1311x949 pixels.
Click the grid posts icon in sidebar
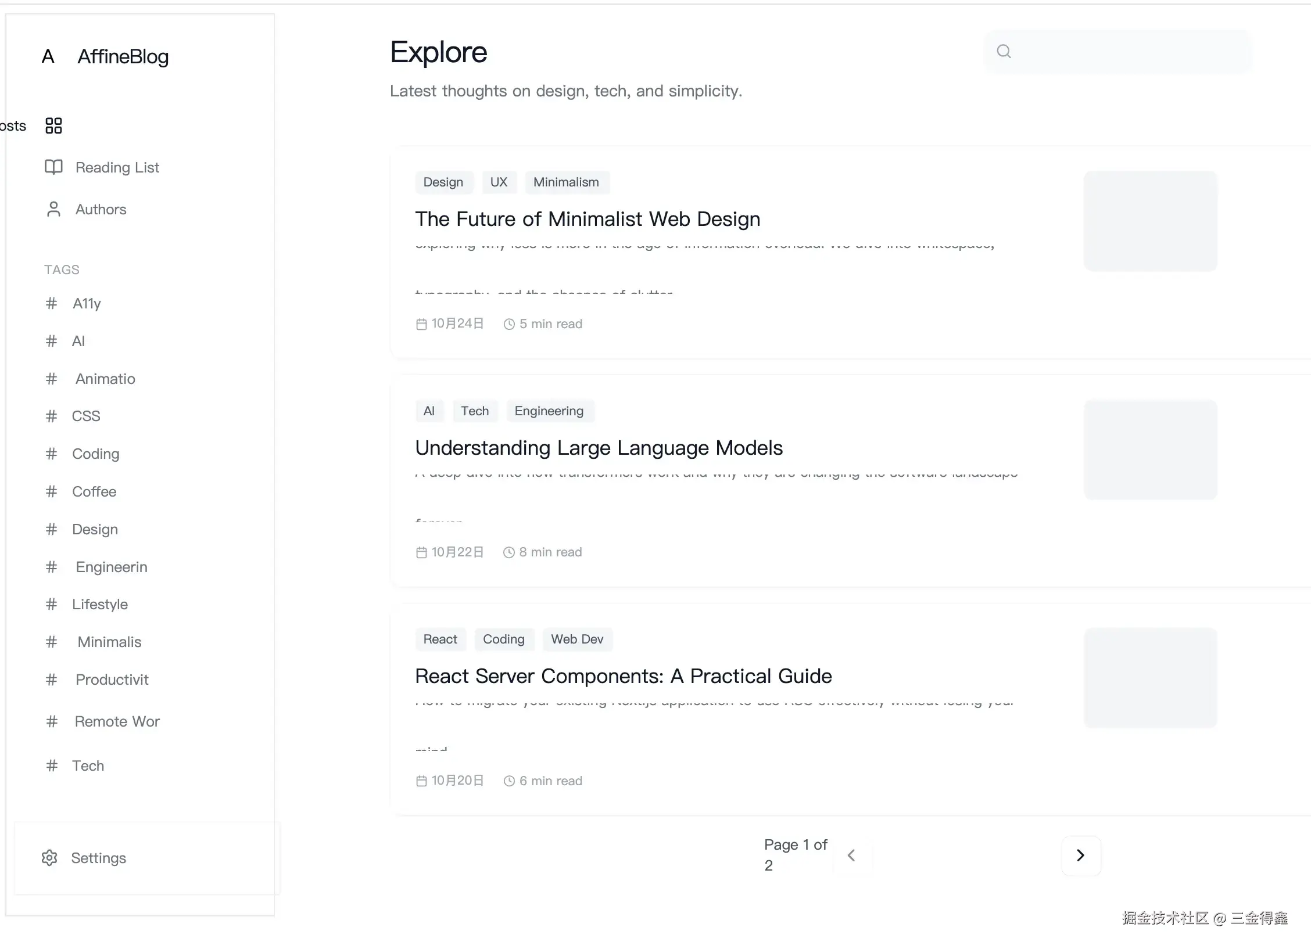coord(53,125)
